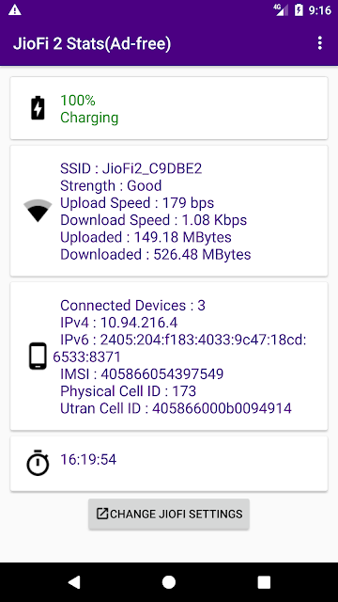Tap the JioFi 2 Stats(Ad-free) title
The width and height of the screenshot is (338, 602).
(92, 44)
